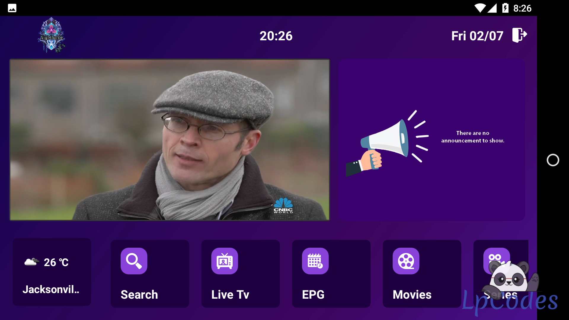The width and height of the screenshot is (569, 320).
Task: Click the Jacksonville weather card
Action: 52,272
